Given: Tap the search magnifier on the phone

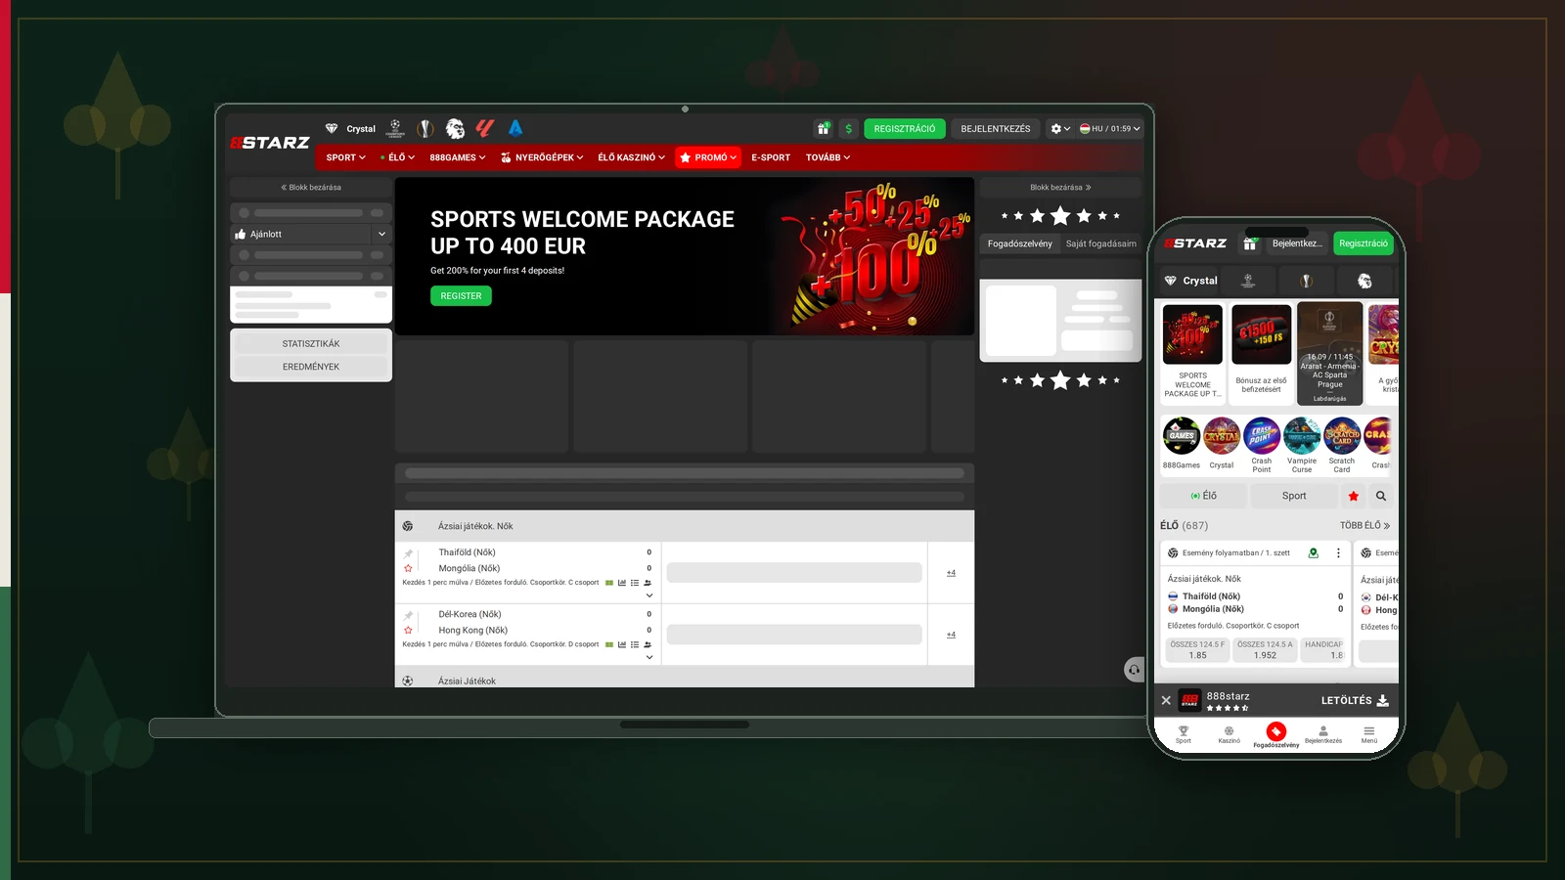Looking at the screenshot, I should click(1381, 496).
